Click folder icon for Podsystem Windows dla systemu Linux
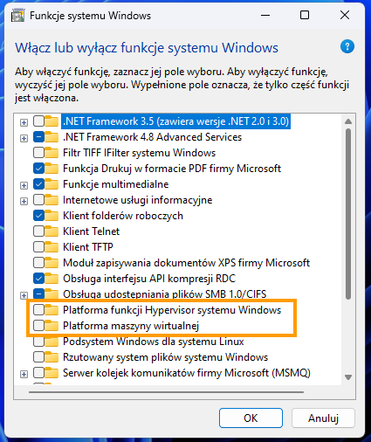This screenshot has height=442, width=371. (x=52, y=342)
